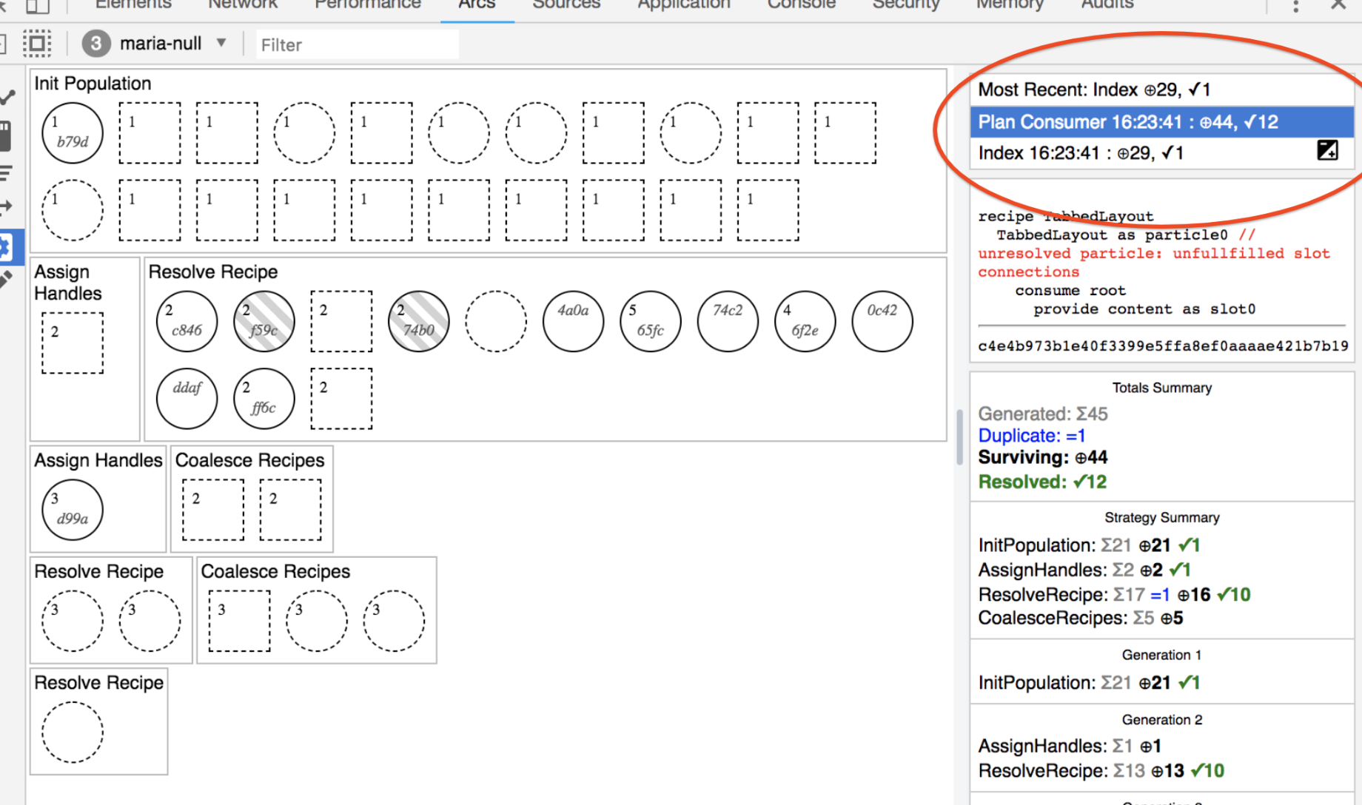Click the diff icon beside the Index entry
Image resolution: width=1362 pixels, height=805 pixels.
1328,150
